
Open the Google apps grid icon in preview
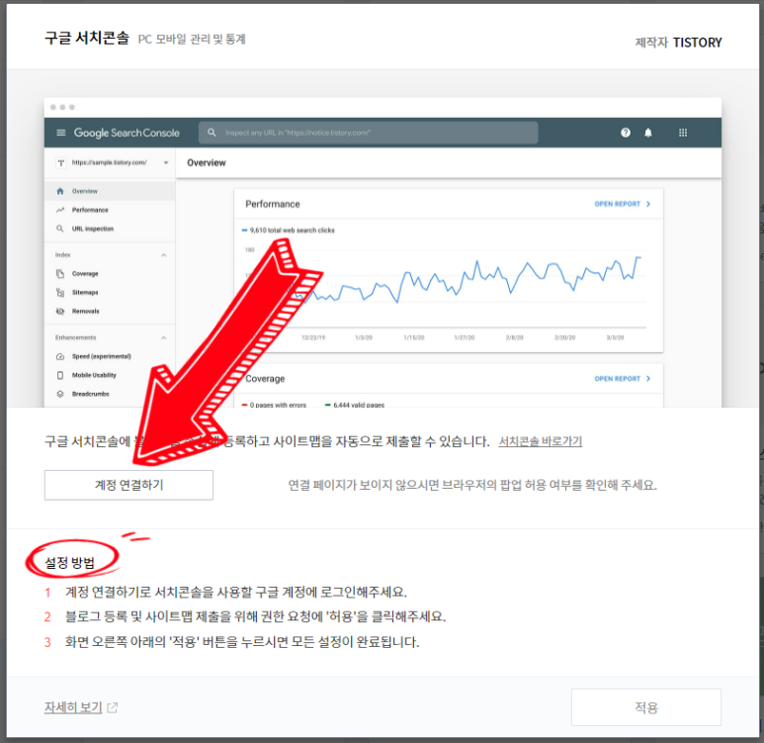coord(683,133)
